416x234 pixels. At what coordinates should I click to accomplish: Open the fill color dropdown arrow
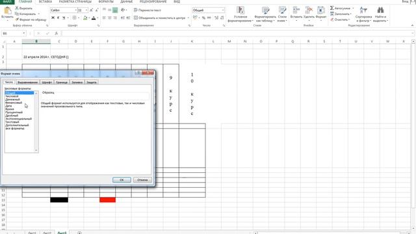point(89,18)
